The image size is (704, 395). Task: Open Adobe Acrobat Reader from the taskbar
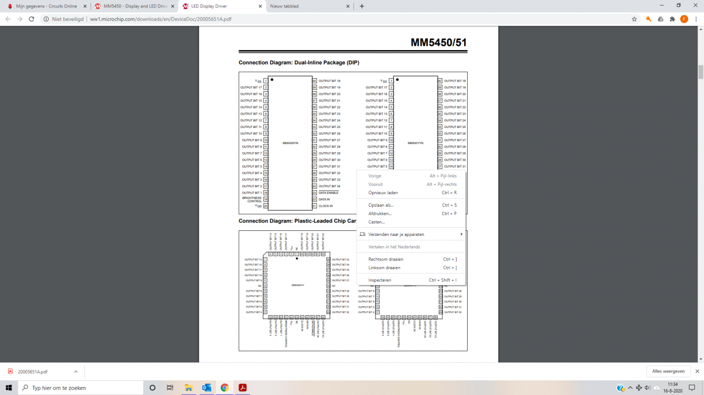coord(242,387)
